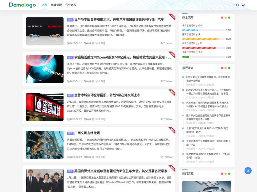
Task: Click the 最新 badge on 英国资深外交家 article
Action: coord(70,171)
